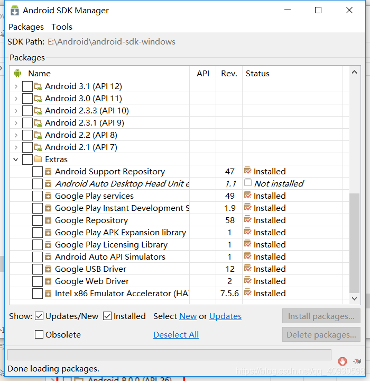
Task: Click the Deselect All link
Action: tap(176, 334)
